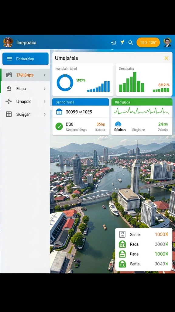The width and height of the screenshot is (175, 312).
Task: Expand the Etapa sidebar chevron
Action: tap(44, 89)
